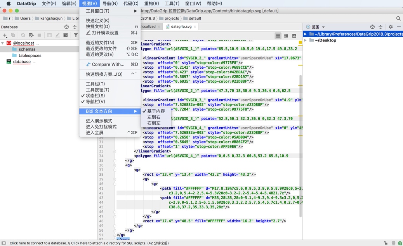Expand the ~/Library/Preferences projects folder arrow
The image size is (403, 246).
(x=305, y=34)
